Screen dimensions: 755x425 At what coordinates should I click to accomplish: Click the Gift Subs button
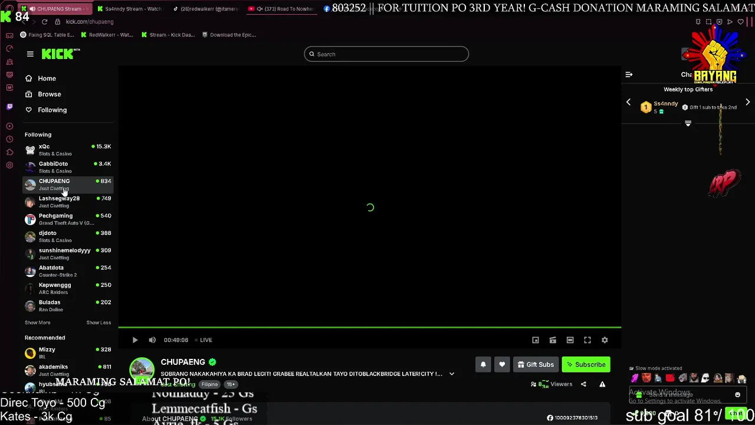point(536,365)
